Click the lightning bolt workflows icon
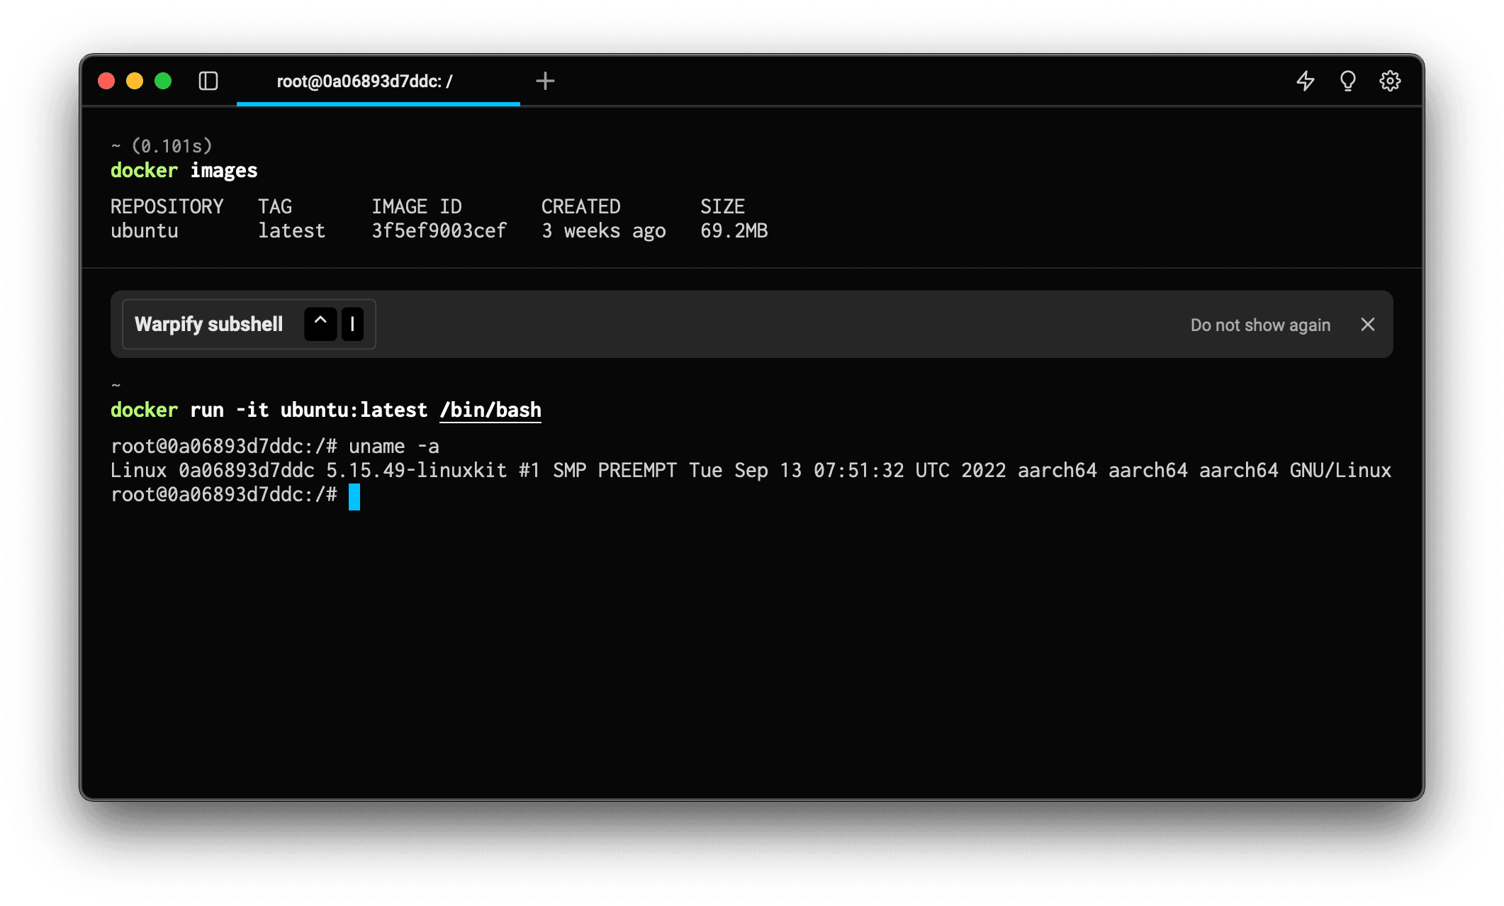The height and width of the screenshot is (906, 1504). coord(1305,81)
